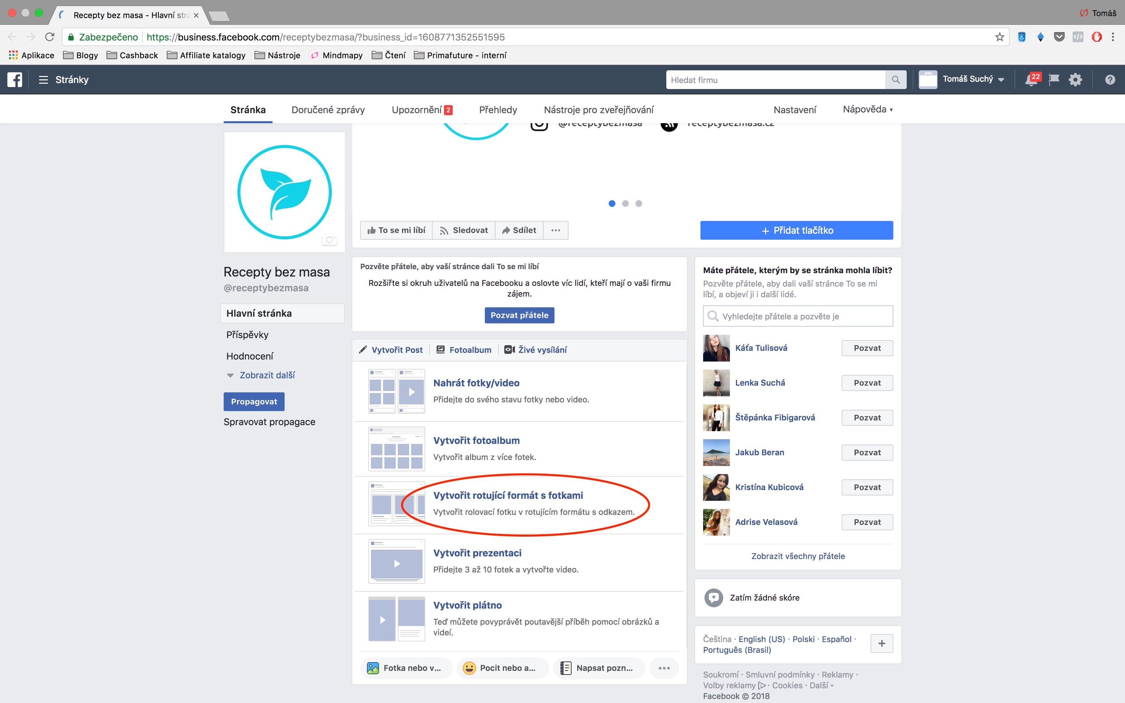Click the browser address bar URL
The image size is (1125, 703).
pyautogui.click(x=325, y=37)
